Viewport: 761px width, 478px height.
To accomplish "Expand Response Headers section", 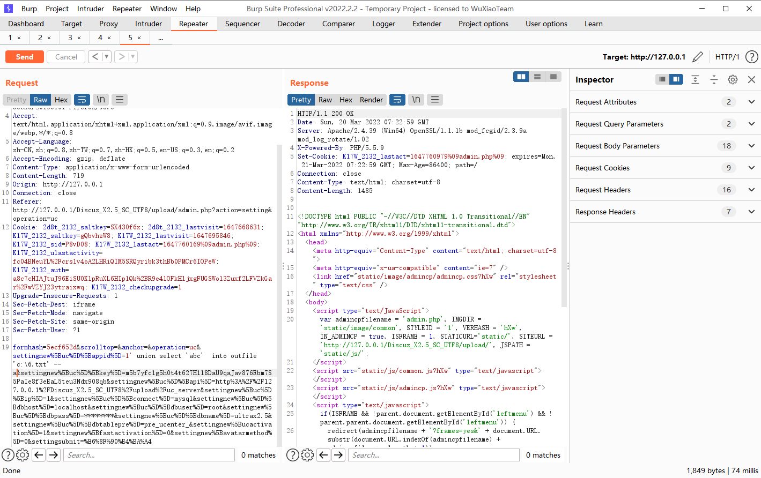I will click(x=751, y=212).
